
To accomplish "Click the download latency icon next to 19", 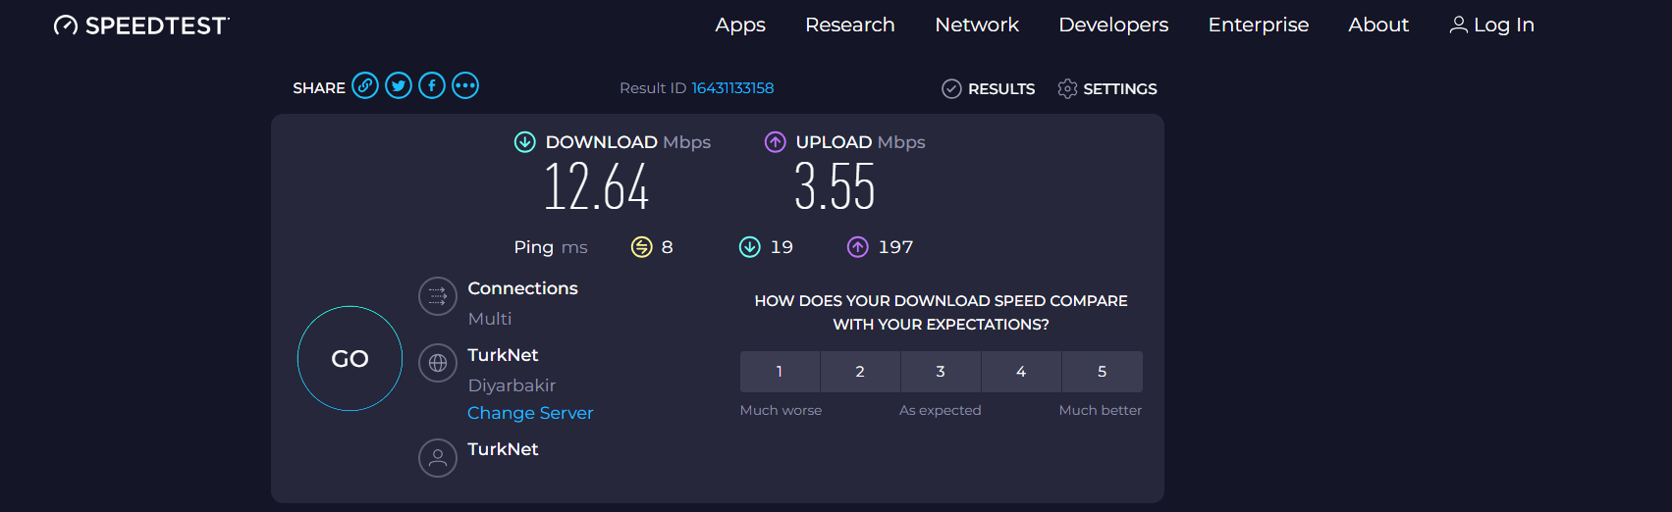I will point(750,247).
